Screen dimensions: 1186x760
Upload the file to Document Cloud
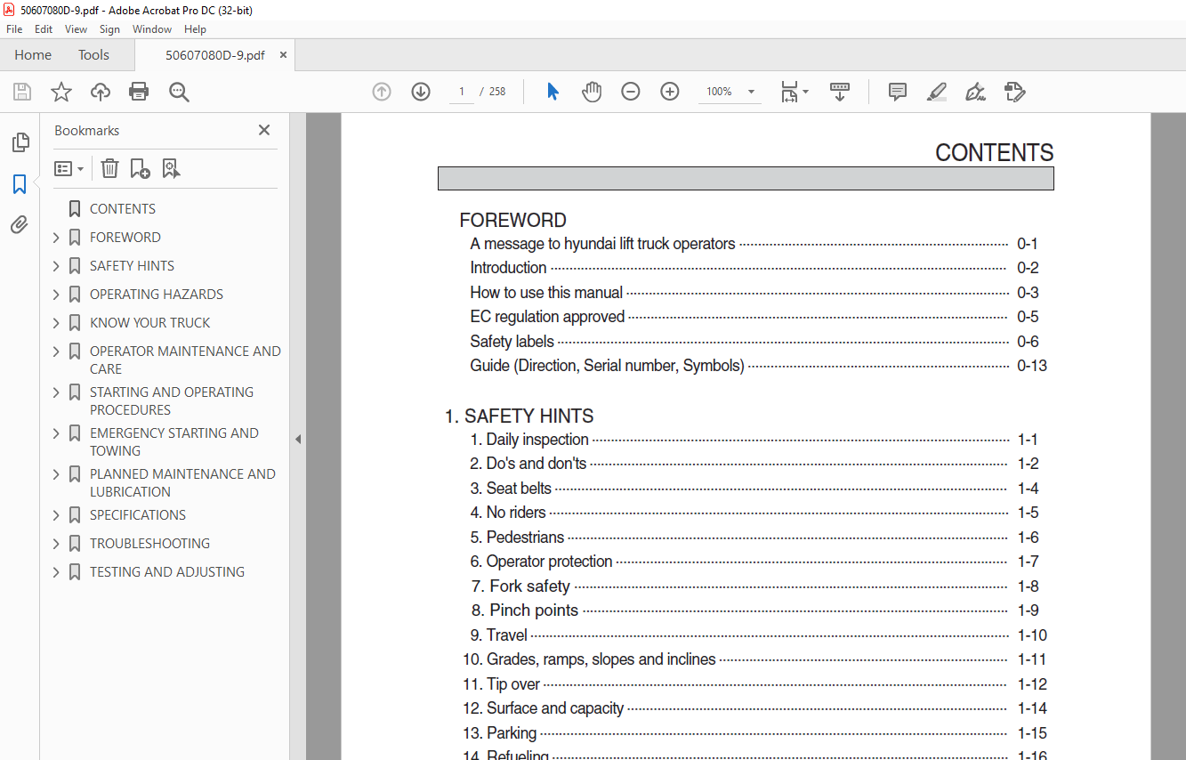pyautogui.click(x=101, y=92)
